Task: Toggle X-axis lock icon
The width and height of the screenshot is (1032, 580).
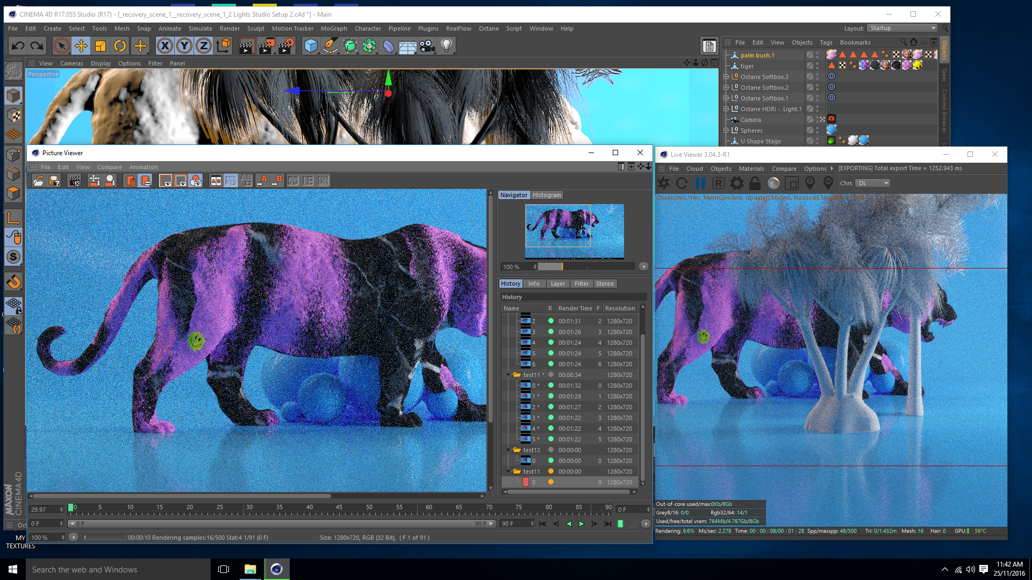Action: tap(165, 46)
